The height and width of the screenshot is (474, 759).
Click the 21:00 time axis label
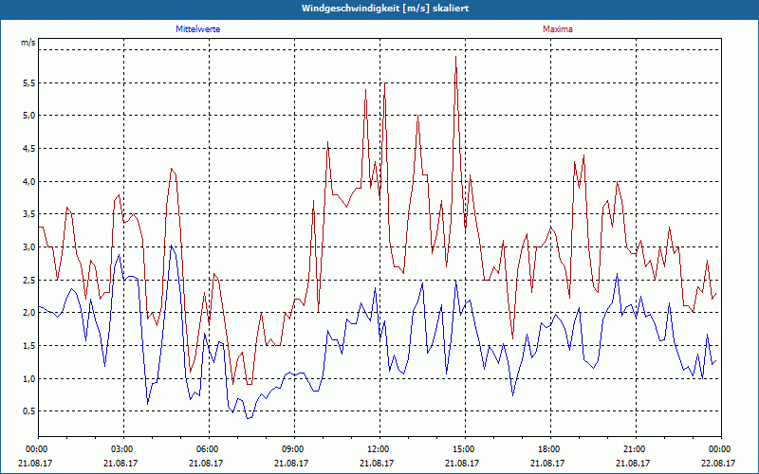click(636, 449)
